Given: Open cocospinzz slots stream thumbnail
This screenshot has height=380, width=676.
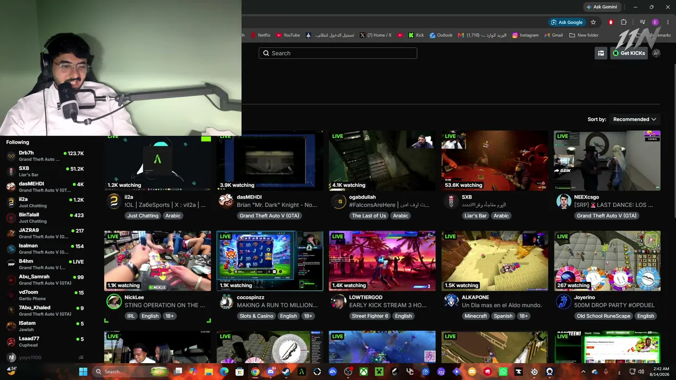Looking at the screenshot, I should [270, 261].
